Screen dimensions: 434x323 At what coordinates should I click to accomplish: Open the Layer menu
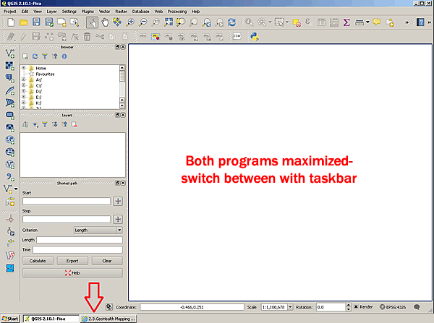click(x=51, y=12)
